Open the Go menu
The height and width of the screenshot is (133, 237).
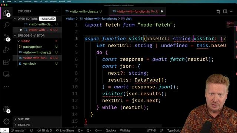(41, 1)
